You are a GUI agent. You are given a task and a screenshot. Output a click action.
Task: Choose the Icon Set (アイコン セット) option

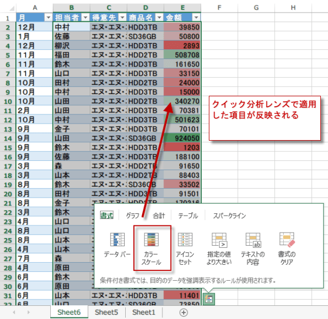tap(186, 246)
